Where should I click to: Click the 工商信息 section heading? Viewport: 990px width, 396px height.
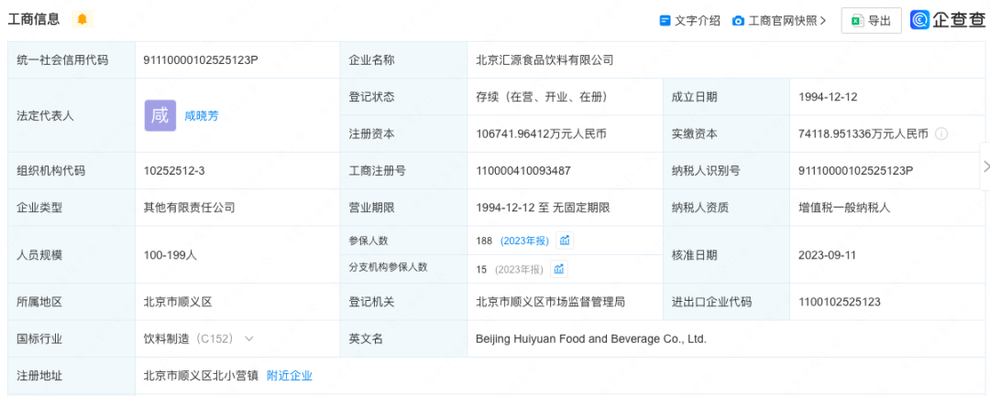pyautogui.click(x=34, y=19)
